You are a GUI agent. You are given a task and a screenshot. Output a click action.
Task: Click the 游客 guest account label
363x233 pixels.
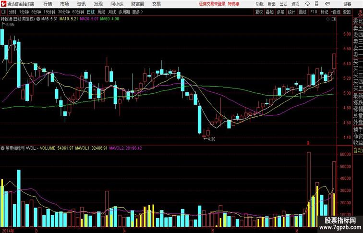[347, 4]
